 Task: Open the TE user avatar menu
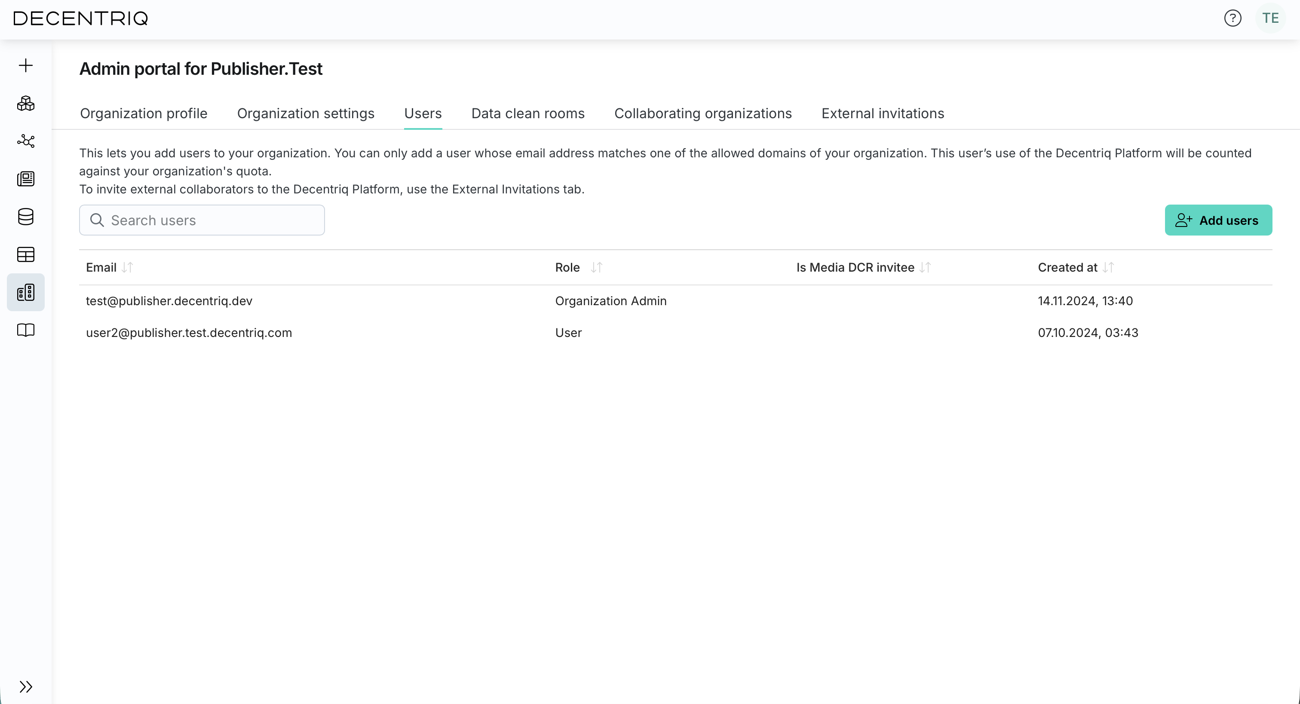(1270, 18)
